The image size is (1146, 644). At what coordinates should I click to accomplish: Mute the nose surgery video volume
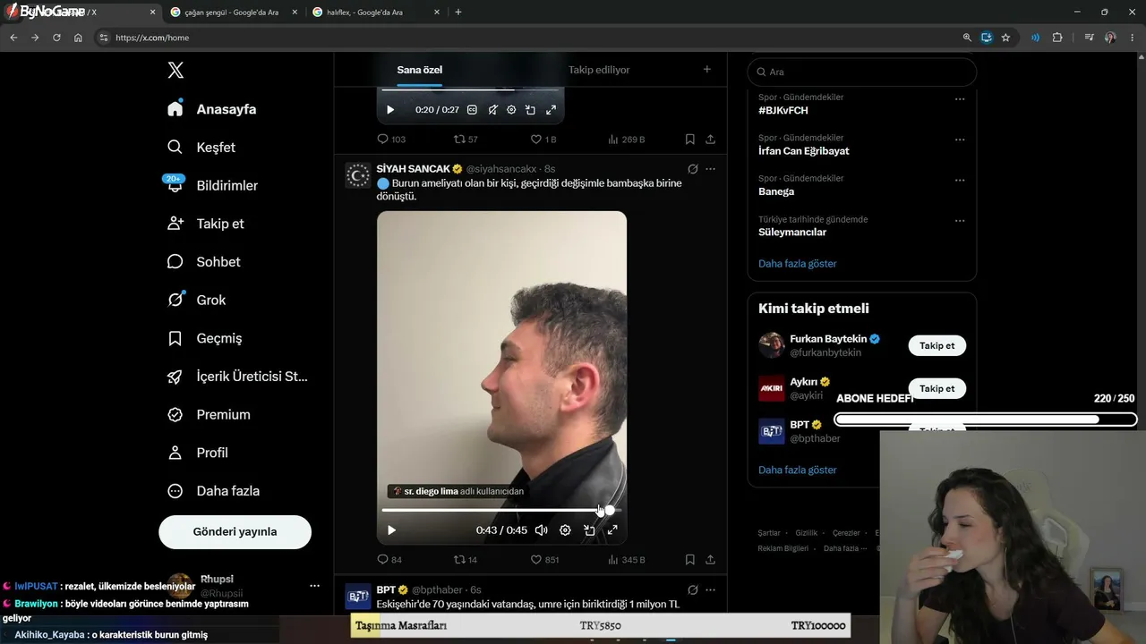[x=541, y=530]
